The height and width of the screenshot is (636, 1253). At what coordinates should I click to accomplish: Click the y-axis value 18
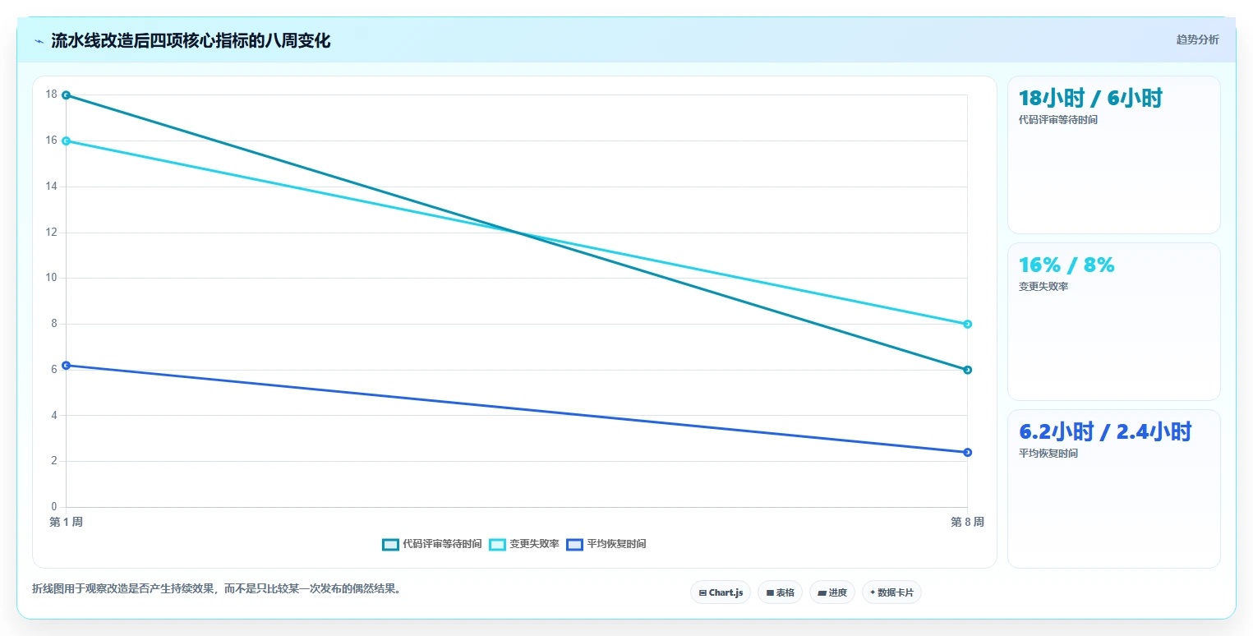point(52,94)
